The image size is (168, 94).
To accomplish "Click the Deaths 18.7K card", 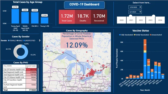I will click(x=83, y=17).
